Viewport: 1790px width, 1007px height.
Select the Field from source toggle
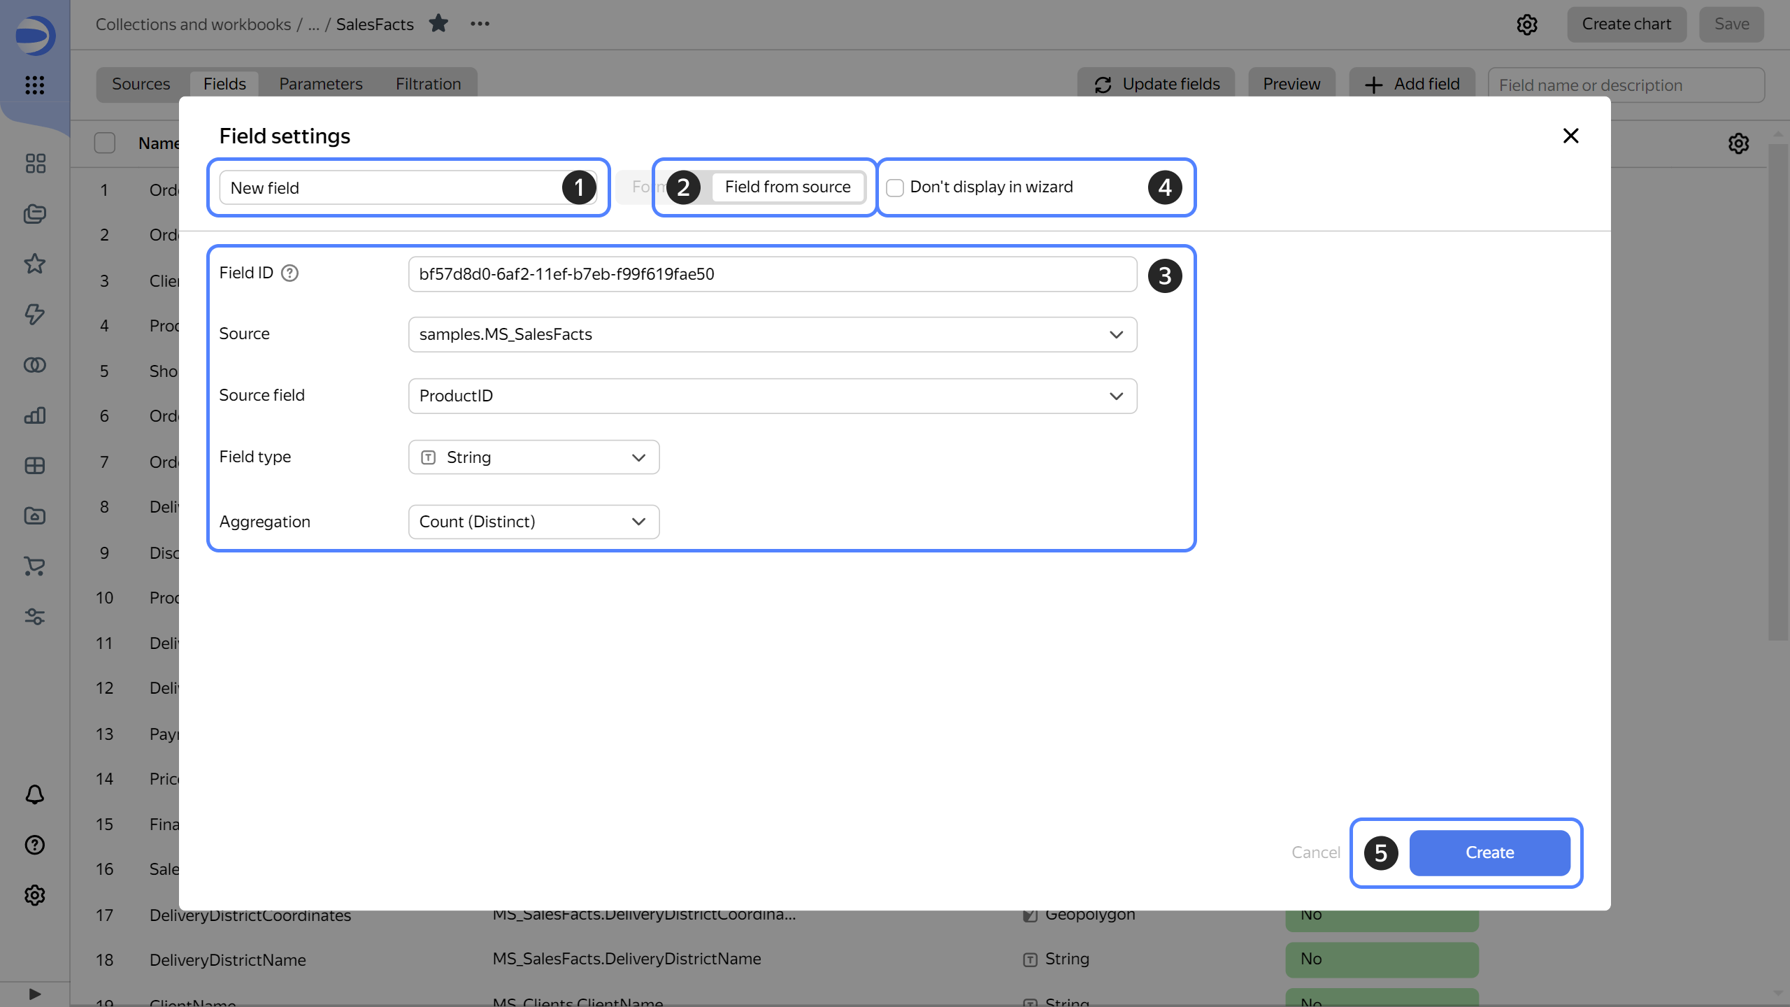(787, 187)
